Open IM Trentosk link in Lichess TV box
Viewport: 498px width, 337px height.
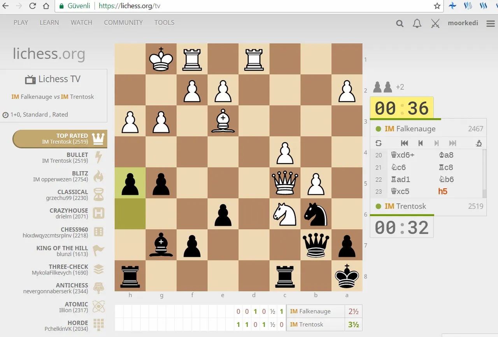pyautogui.click(x=77, y=97)
